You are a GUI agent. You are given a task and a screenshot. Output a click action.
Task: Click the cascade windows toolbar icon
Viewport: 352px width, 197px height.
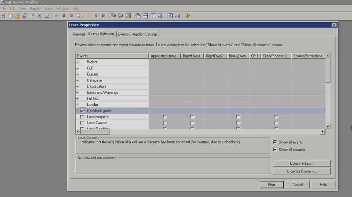138,16
